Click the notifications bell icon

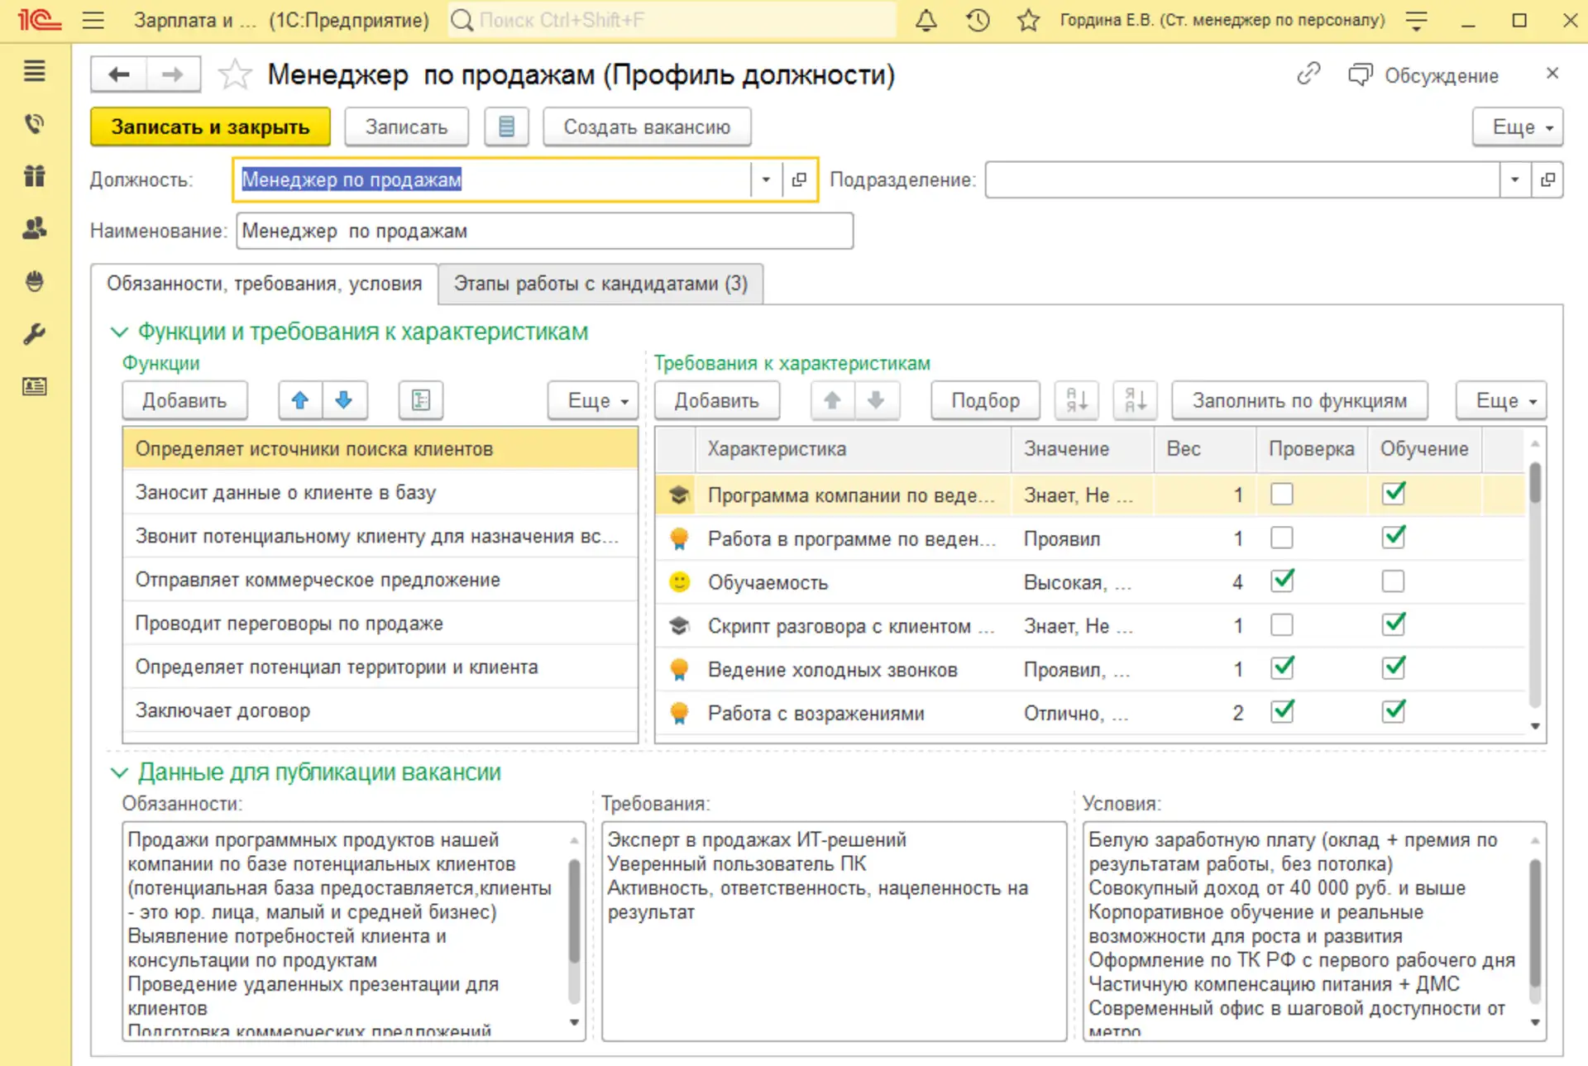(x=926, y=20)
